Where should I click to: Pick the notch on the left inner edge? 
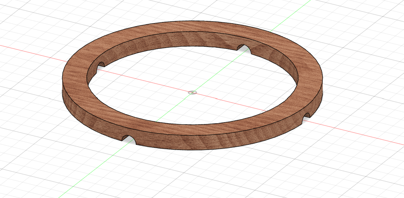point(100,68)
